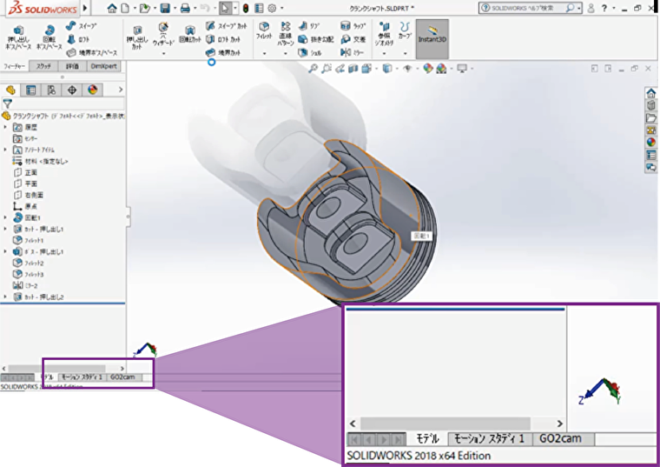Click the Linear Pattern tool
This screenshot has height=467, width=660.
point(286,34)
